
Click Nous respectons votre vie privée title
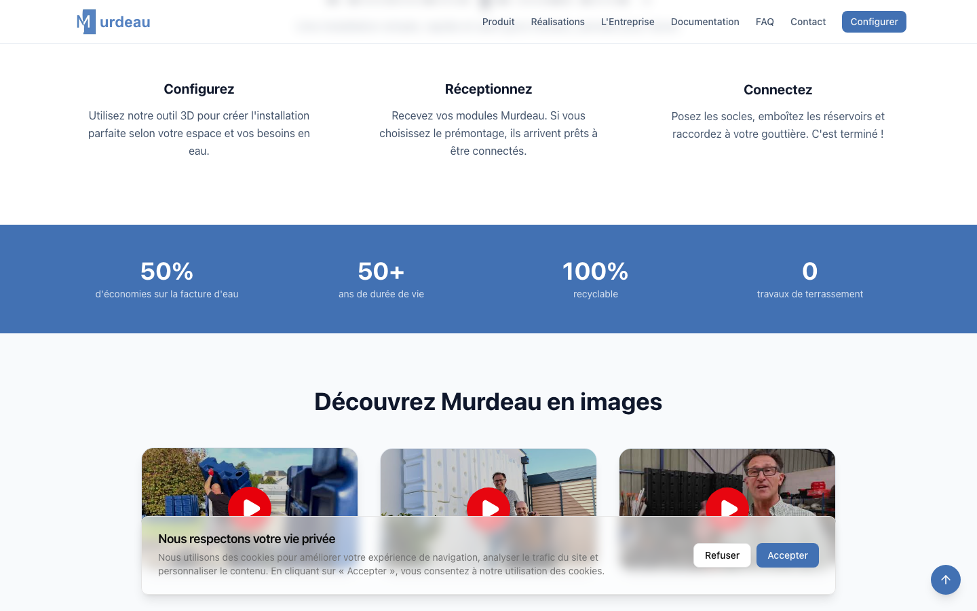click(x=247, y=539)
